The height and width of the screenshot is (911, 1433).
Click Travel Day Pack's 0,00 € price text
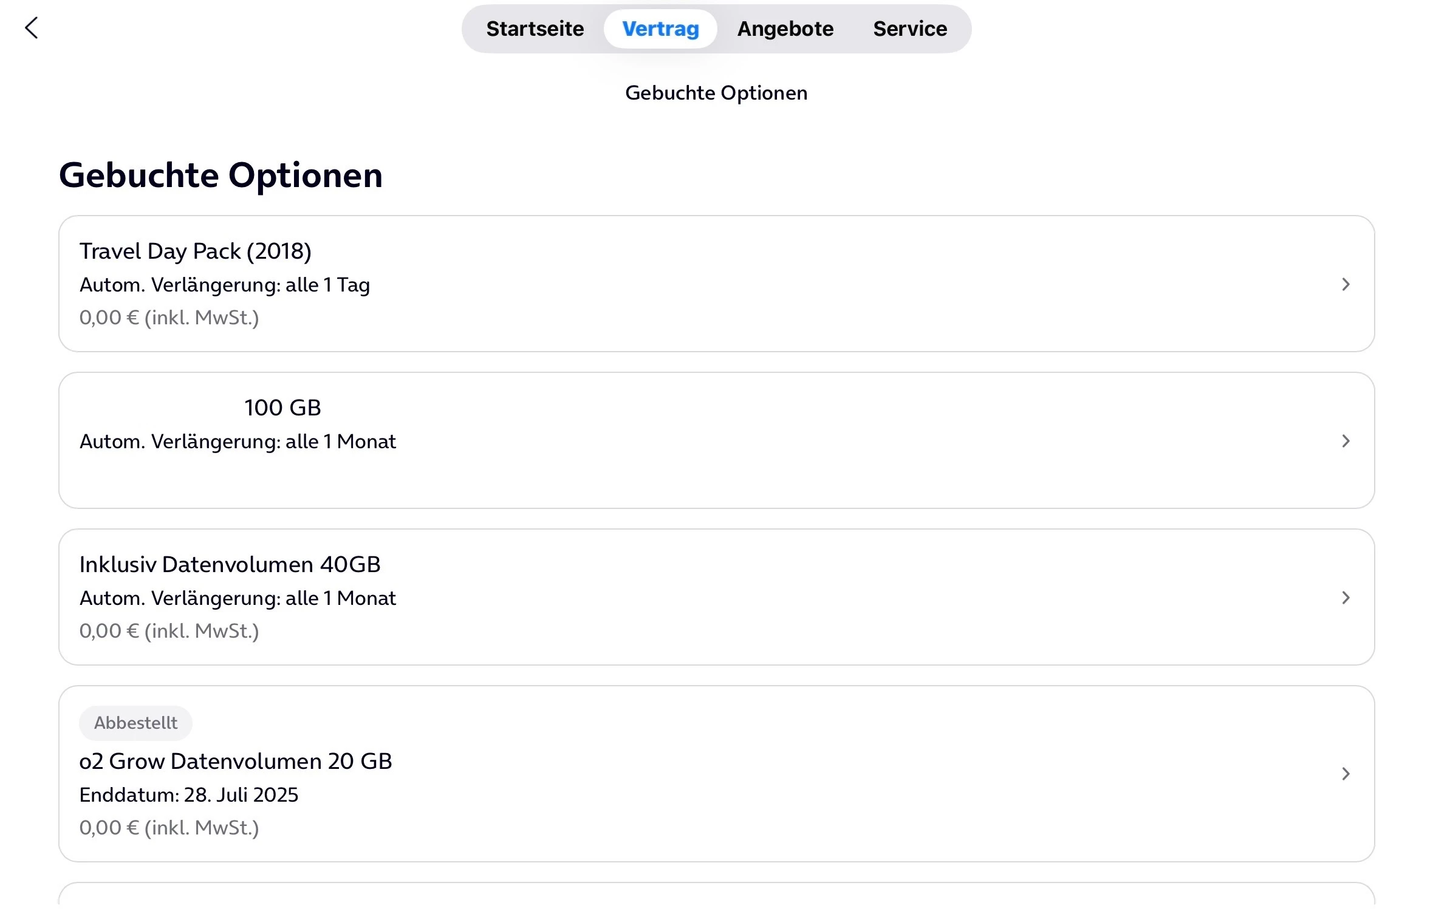[169, 318]
